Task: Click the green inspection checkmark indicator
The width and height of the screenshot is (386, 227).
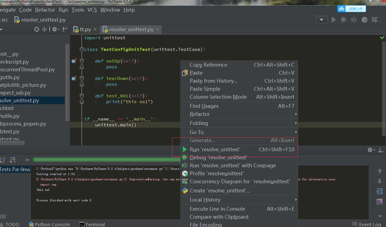Action: 382,38
